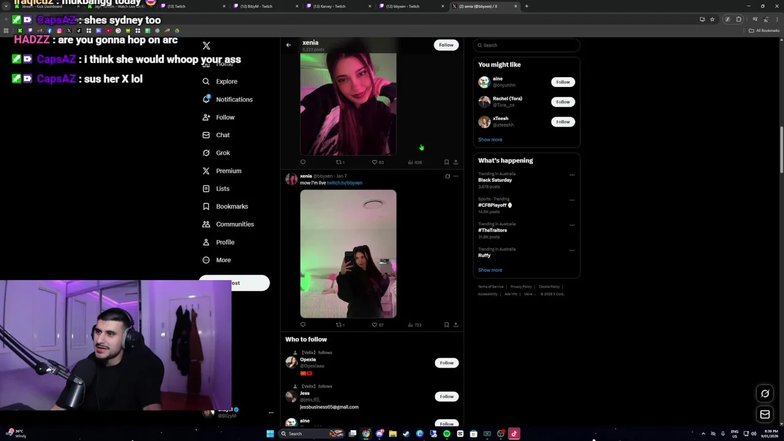The image size is (784, 441).
Task: Like the Jan 7 post with 67 likes
Action: 377,325
